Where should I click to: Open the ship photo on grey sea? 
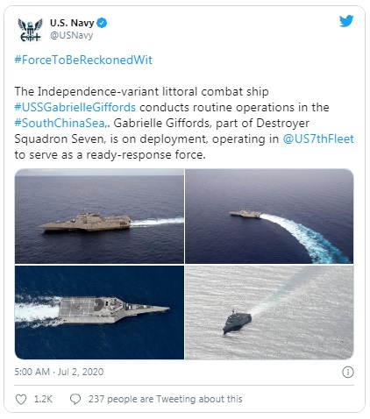269,312
